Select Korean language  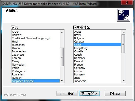(36, 58)
